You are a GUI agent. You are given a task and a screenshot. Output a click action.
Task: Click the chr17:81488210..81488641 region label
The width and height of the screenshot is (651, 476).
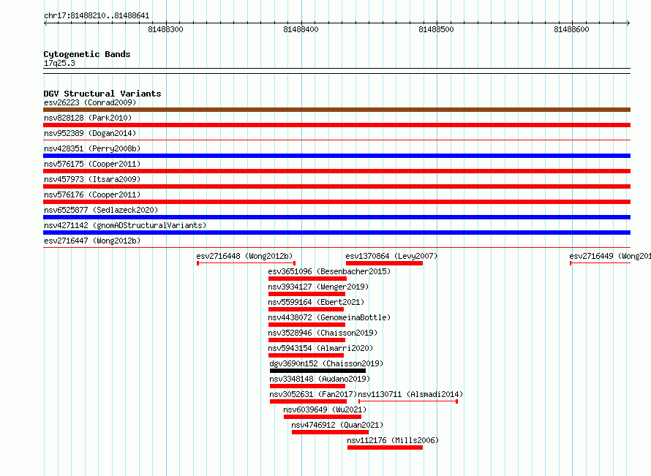pos(97,16)
